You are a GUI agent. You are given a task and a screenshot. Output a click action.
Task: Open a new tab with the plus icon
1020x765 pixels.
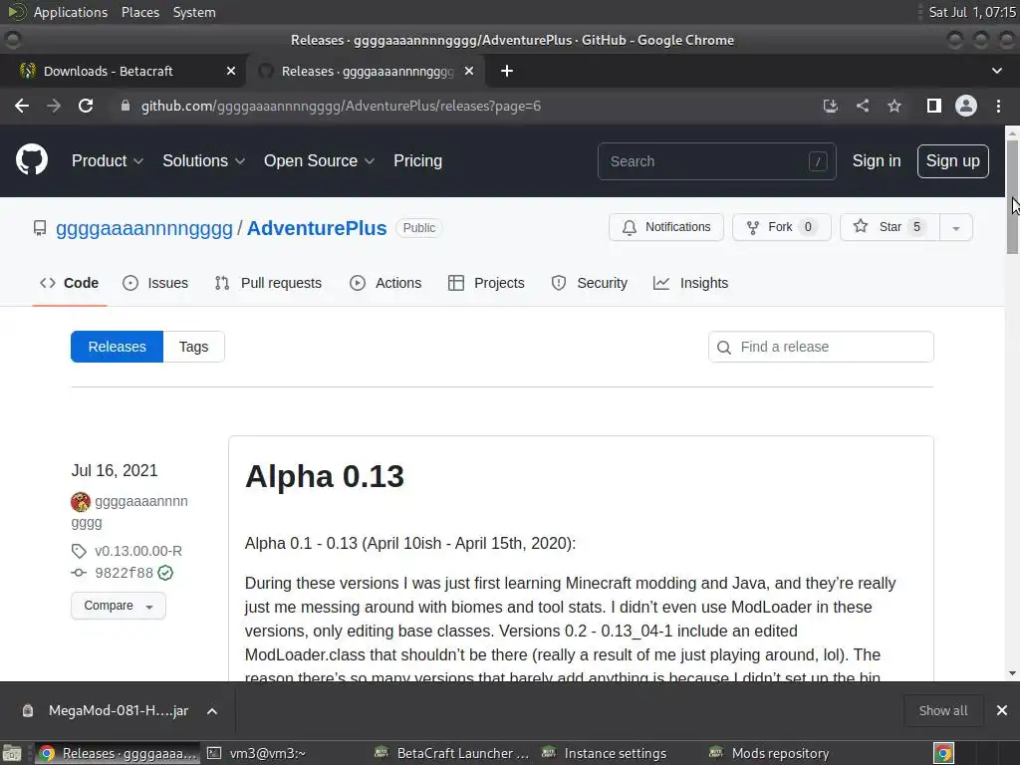click(507, 71)
